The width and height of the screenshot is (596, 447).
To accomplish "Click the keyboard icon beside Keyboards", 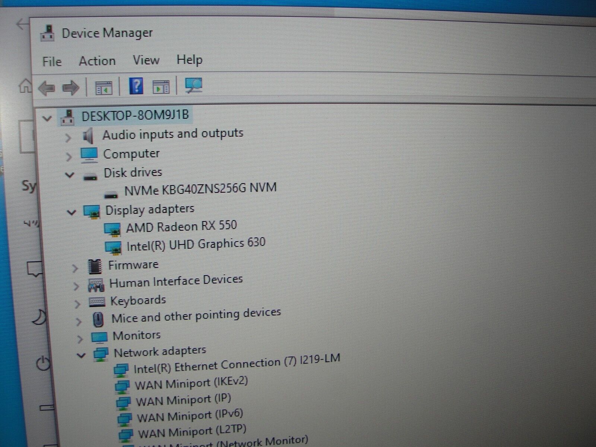I will [97, 302].
